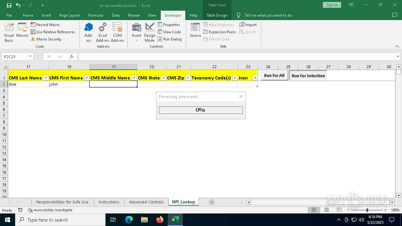The height and width of the screenshot is (226, 402).
Task: Add a new sheet
Action: pyautogui.click(x=212, y=202)
